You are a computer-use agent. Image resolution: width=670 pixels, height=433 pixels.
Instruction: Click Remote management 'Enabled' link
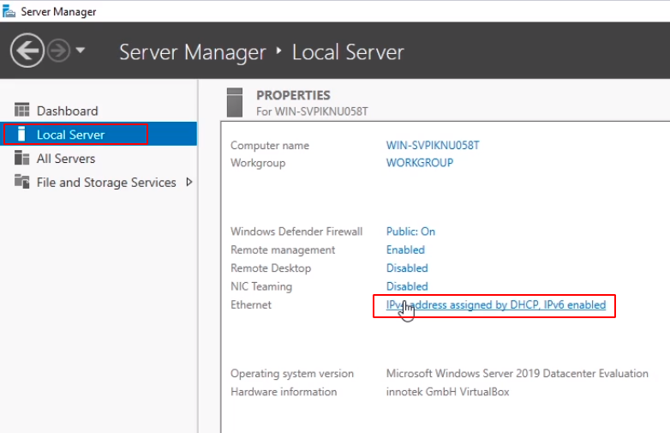(405, 250)
